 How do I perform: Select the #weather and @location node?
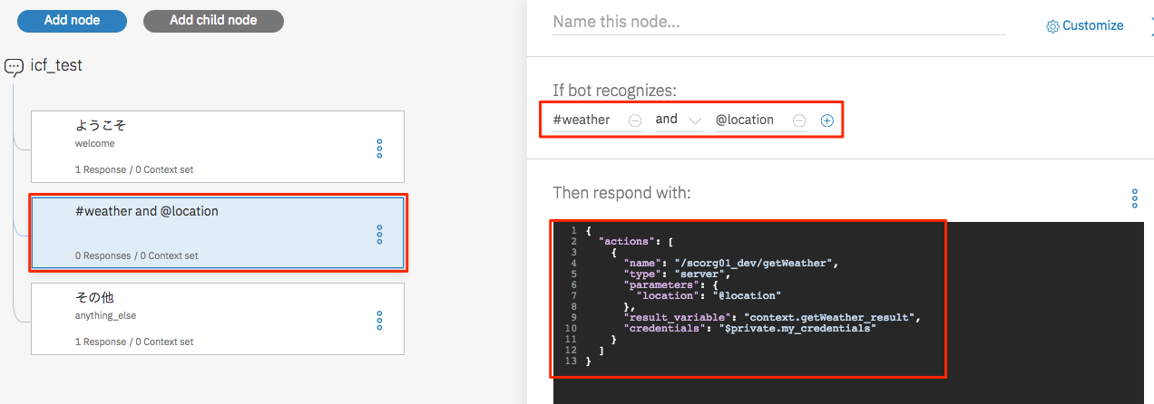[x=218, y=233]
